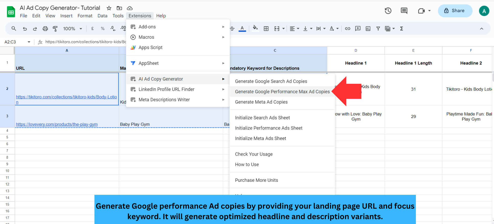
Task: Open the Edit menu
Action: tap(36, 16)
